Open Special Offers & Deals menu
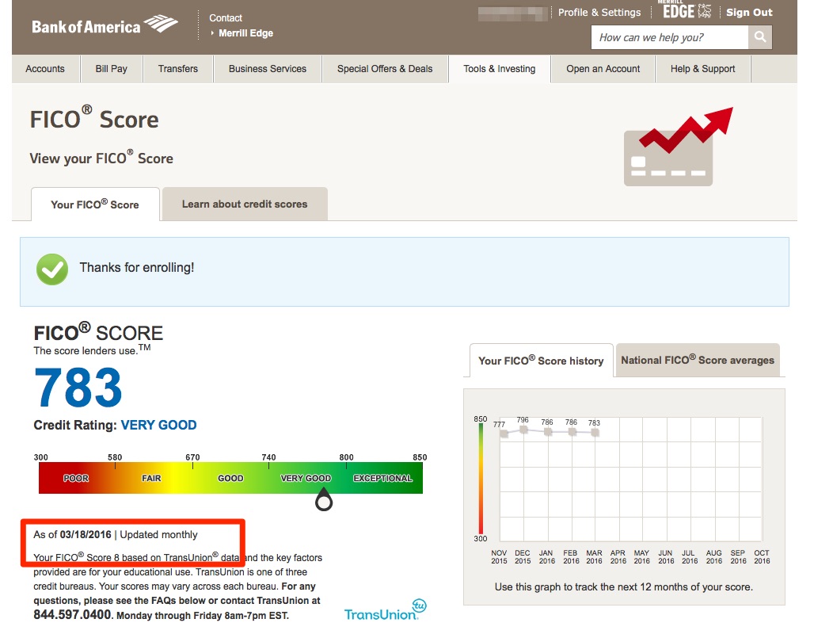 [385, 69]
